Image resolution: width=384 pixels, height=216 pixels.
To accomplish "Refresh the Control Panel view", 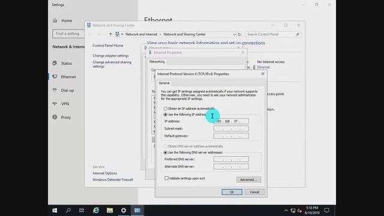I will tap(239, 35).
